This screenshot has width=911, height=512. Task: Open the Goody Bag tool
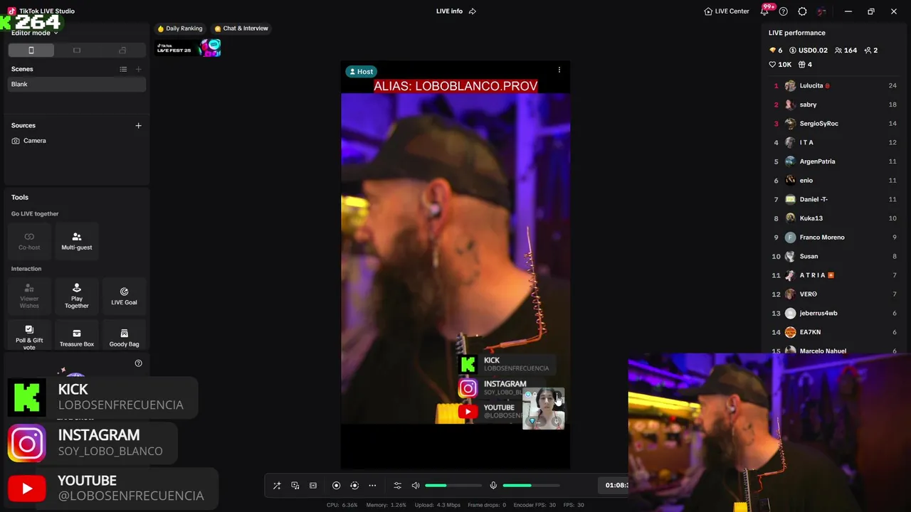(x=124, y=336)
